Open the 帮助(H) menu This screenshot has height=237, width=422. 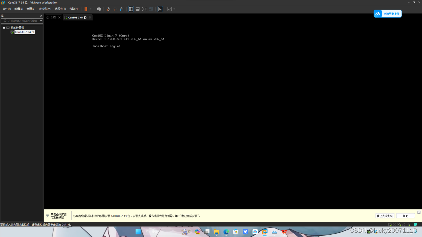(x=74, y=9)
